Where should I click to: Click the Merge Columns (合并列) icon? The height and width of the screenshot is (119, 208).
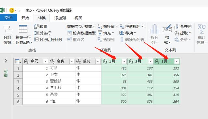(177, 26)
